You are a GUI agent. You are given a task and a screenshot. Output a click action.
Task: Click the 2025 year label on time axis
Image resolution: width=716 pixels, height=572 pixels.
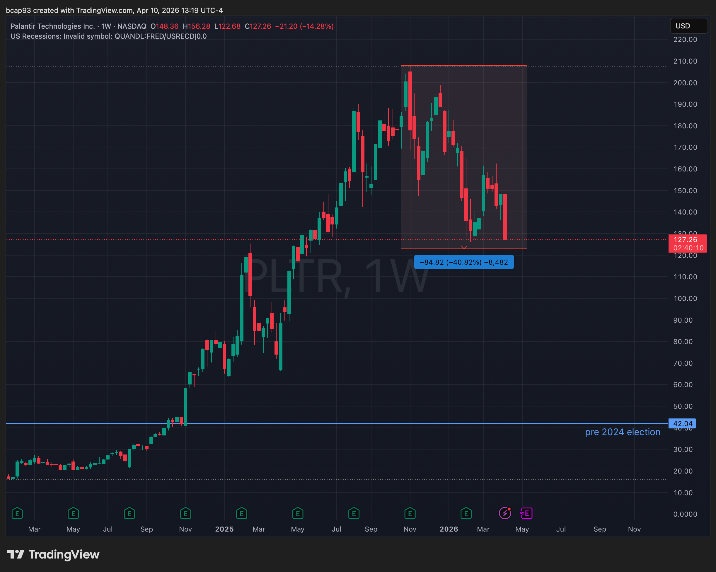(x=224, y=529)
